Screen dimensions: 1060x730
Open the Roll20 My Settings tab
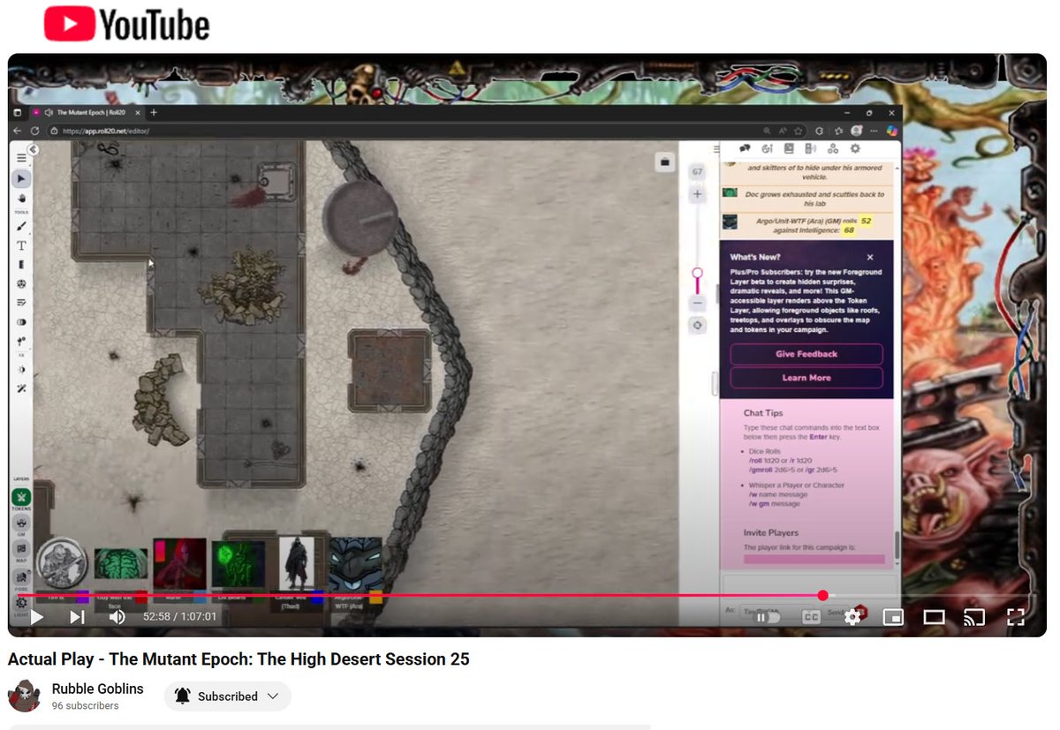(855, 148)
